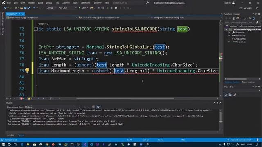262x147 pixels.
Task: Open the Show output from Debug dropdown
Action: [50, 107]
